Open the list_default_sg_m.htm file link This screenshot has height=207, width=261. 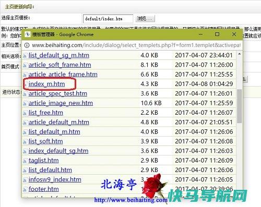[x=59, y=55]
